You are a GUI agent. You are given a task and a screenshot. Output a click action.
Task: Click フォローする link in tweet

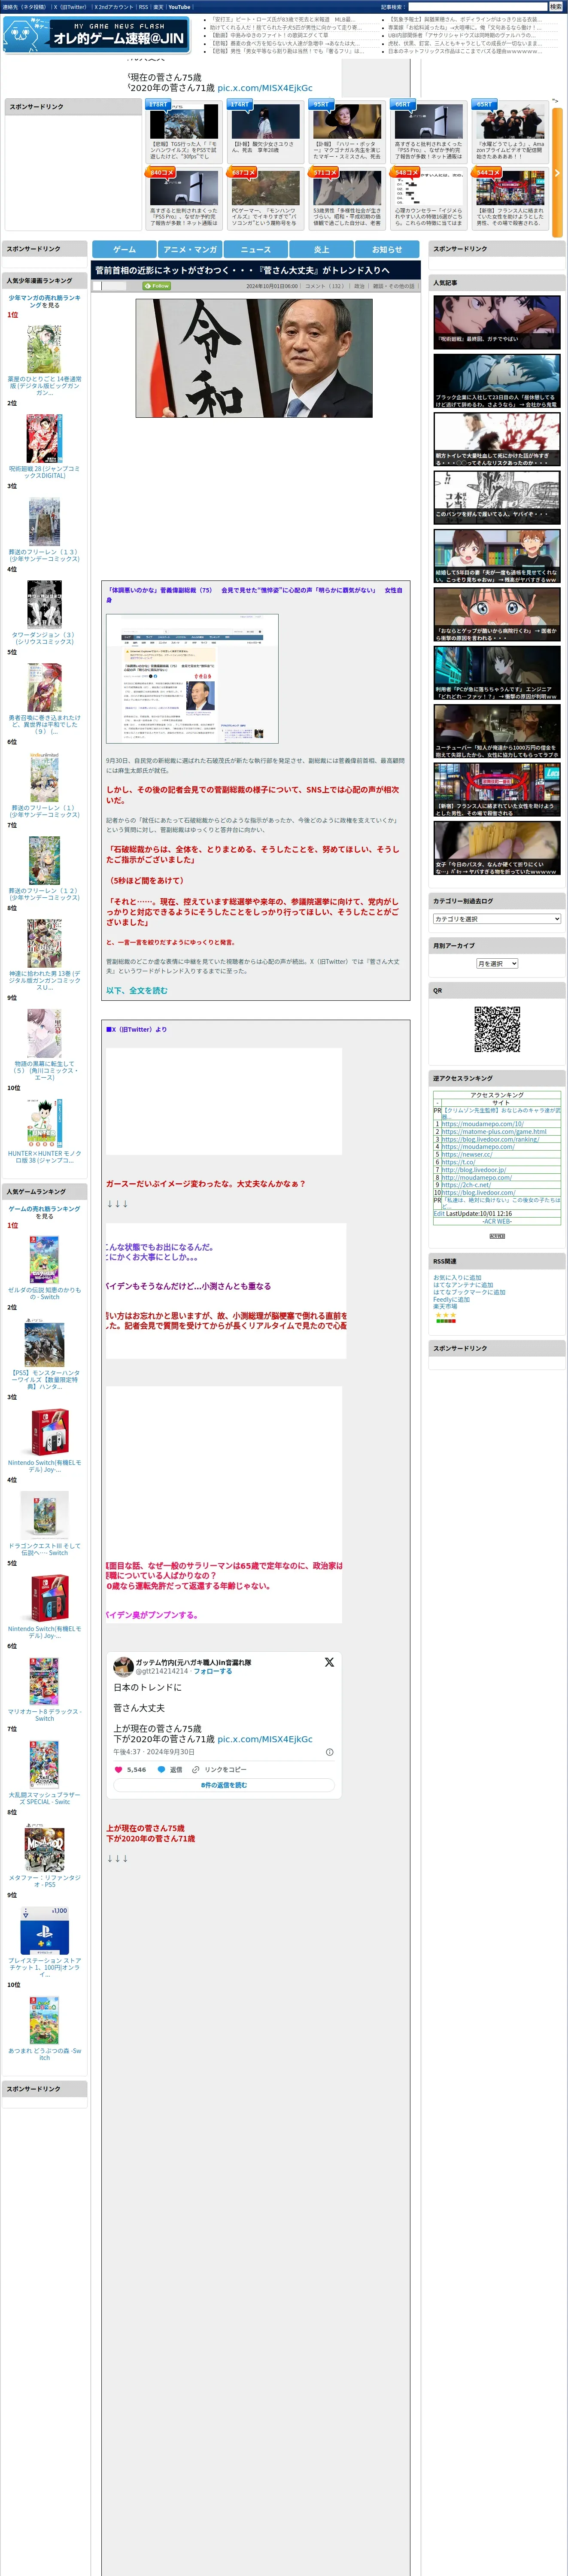point(212,1670)
